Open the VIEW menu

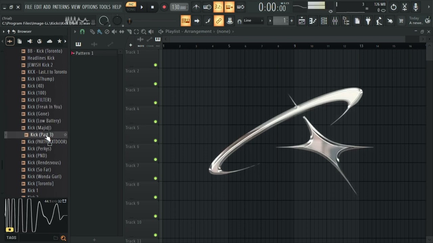76,7
